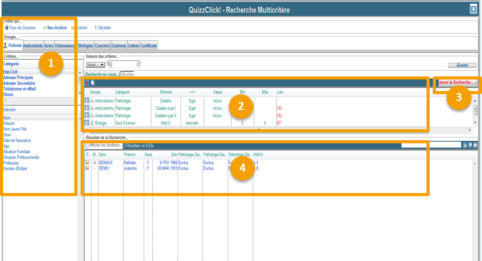Image resolution: width=482 pixels, height=261 pixels.
Task: Switch to the Antécédents tab
Action: point(33,46)
